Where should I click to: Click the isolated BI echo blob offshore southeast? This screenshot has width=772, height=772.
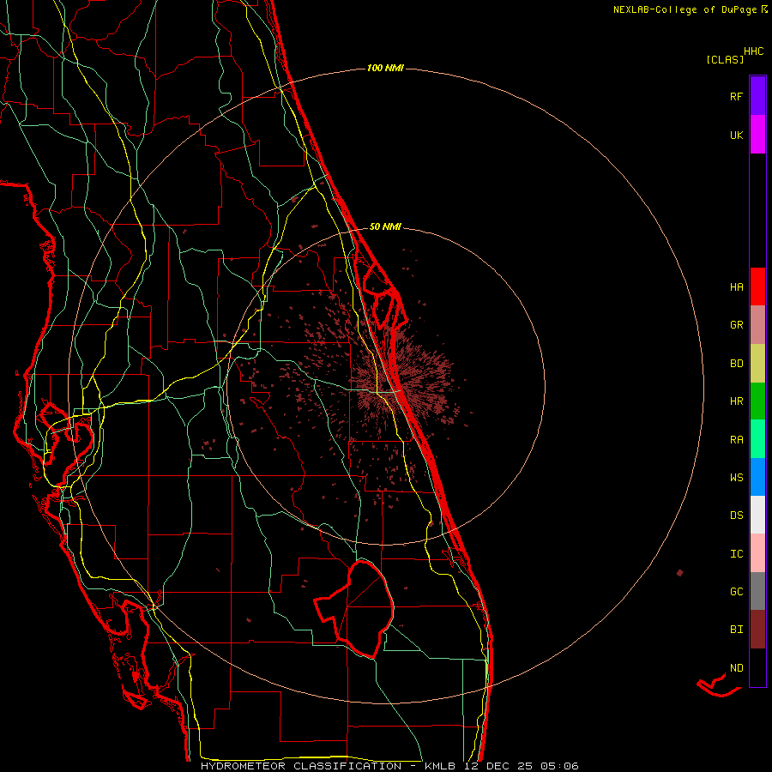pyautogui.click(x=680, y=573)
